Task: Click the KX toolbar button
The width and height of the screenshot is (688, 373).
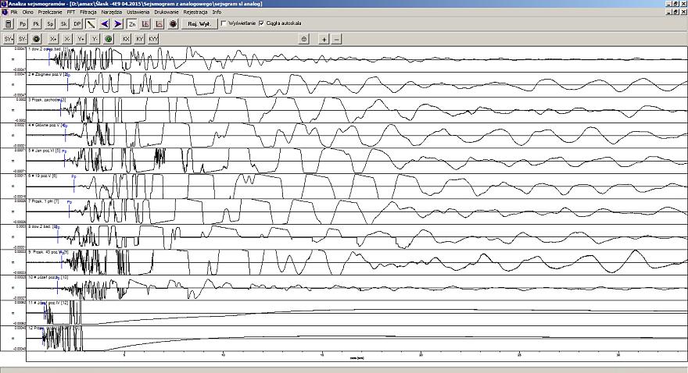Action: (x=126, y=39)
